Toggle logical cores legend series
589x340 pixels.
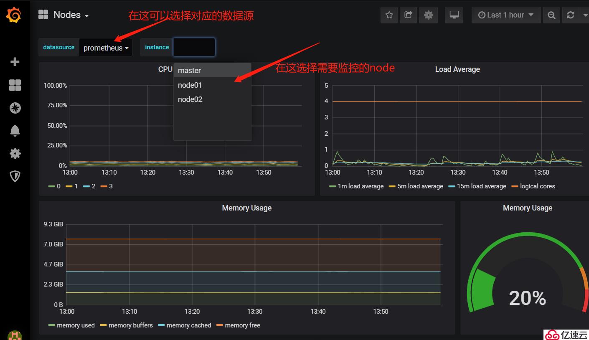click(x=533, y=186)
